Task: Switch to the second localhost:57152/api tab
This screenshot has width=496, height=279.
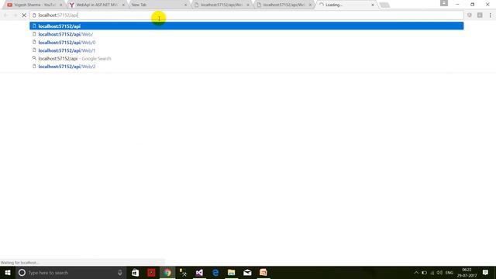Action: coord(283,5)
